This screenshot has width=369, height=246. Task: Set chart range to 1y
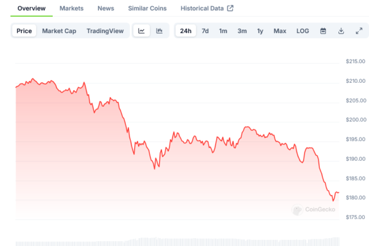click(x=260, y=31)
